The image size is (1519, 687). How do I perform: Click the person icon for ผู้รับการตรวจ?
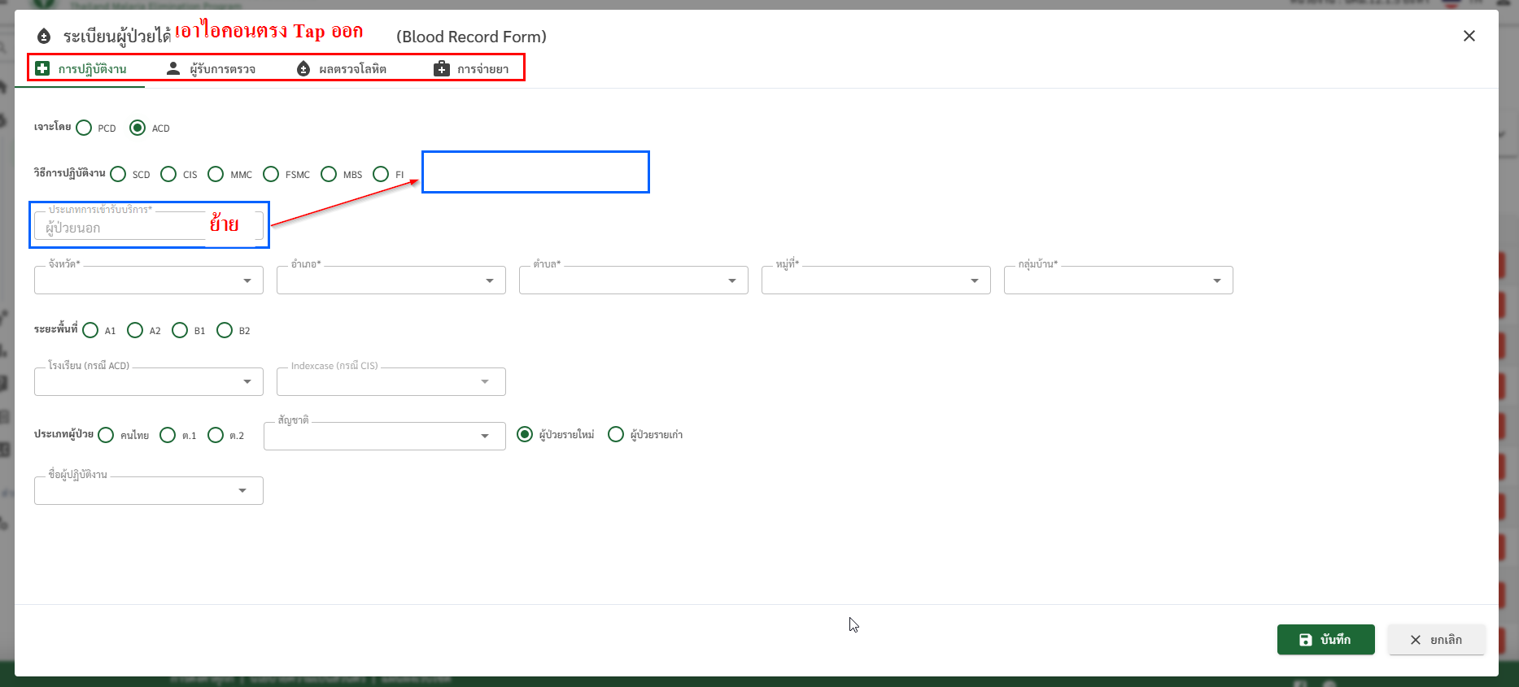pos(173,69)
